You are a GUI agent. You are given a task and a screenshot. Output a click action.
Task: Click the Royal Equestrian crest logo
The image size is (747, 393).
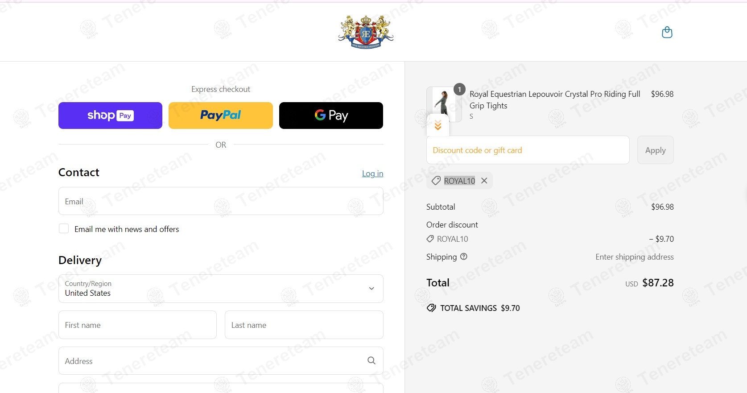click(366, 32)
